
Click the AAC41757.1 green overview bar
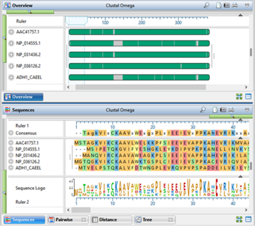tap(139, 32)
